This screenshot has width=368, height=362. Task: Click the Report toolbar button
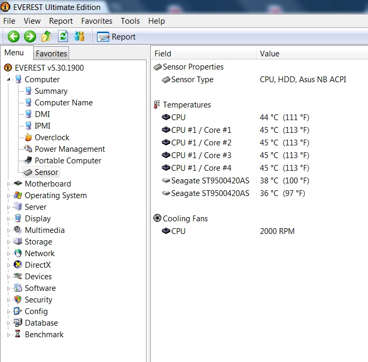(x=116, y=37)
